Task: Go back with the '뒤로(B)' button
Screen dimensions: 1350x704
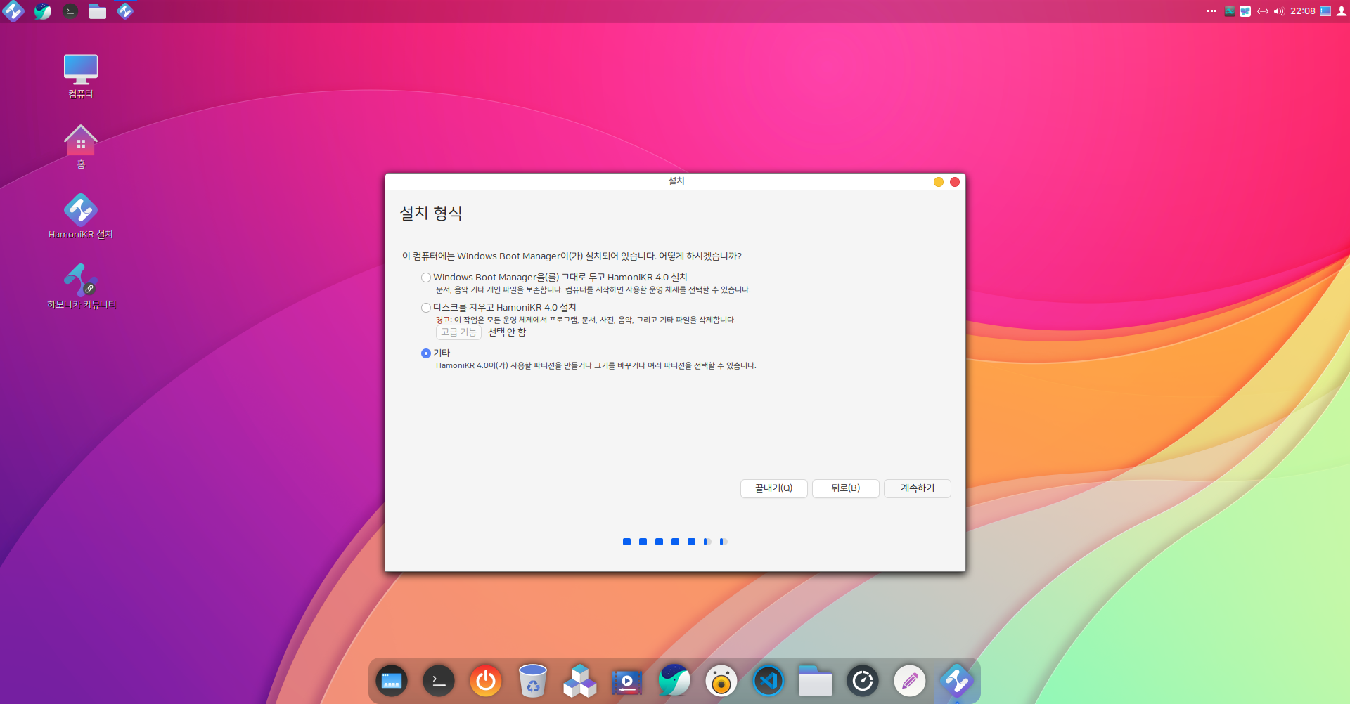Action: [x=845, y=488]
